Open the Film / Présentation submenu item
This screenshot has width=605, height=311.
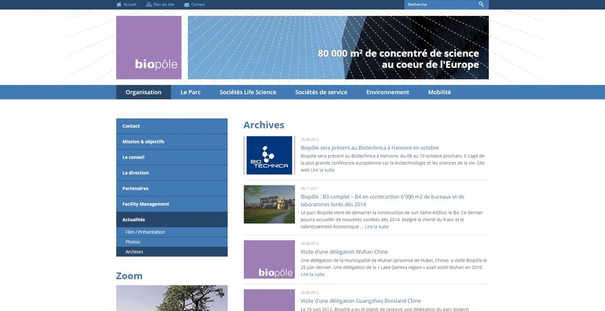172,232
